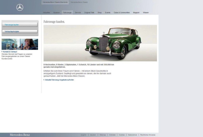
Task: Click the green classic car banner image
Action: tap(100, 43)
